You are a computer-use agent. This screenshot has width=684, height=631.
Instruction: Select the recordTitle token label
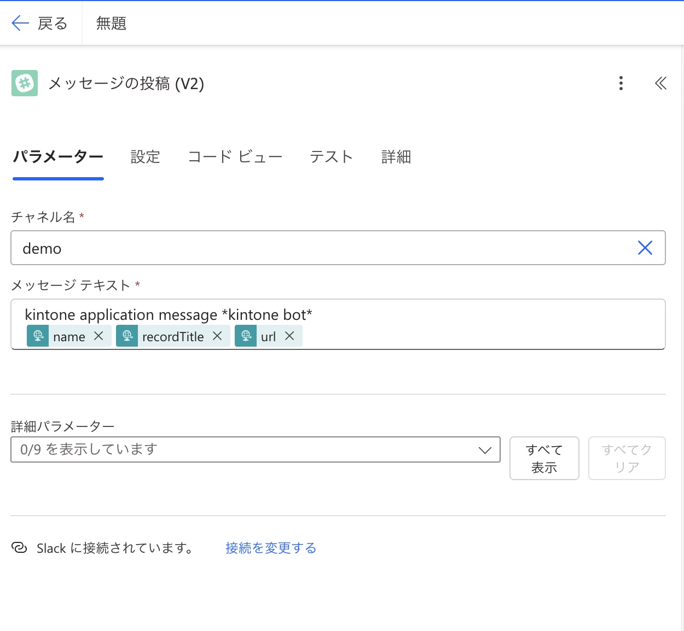pos(173,337)
